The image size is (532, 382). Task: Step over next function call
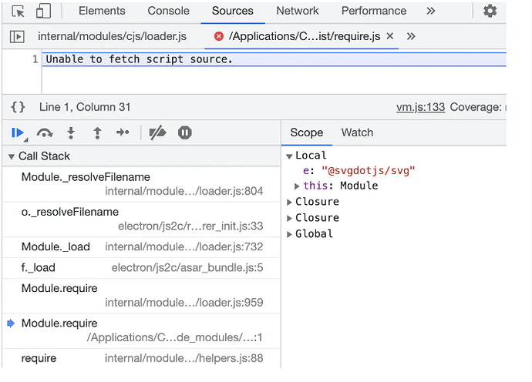(45, 132)
